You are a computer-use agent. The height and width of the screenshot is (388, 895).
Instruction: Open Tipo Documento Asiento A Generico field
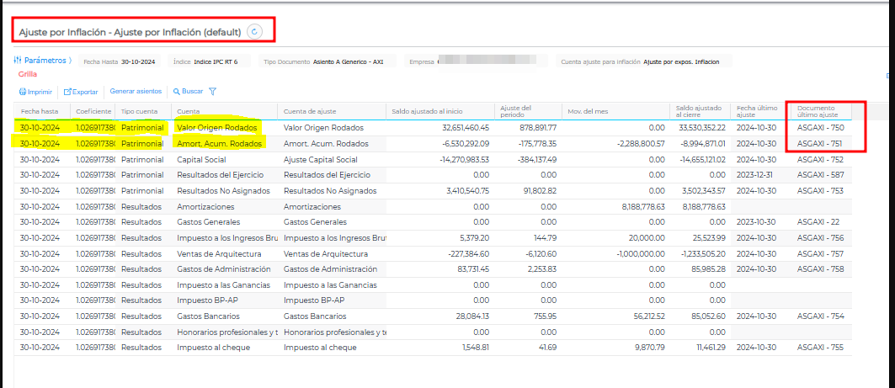348,61
